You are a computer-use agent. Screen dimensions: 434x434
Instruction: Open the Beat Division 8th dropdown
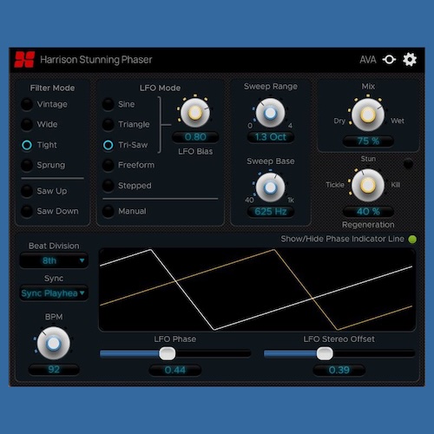(54, 260)
